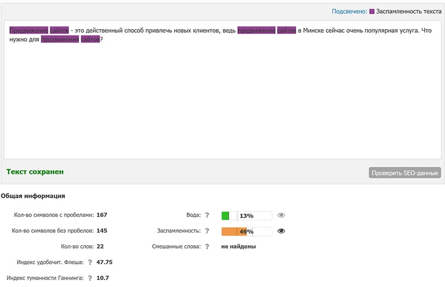
Task: Click the Gunning index value 10.7
Action: click(x=103, y=278)
